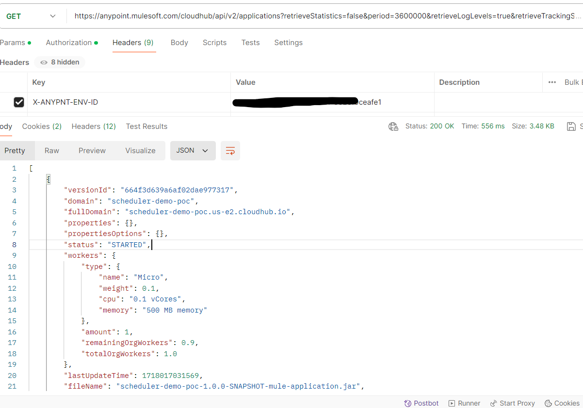Show the 8 hidden headers
This screenshot has height=408, width=583.
click(59, 62)
